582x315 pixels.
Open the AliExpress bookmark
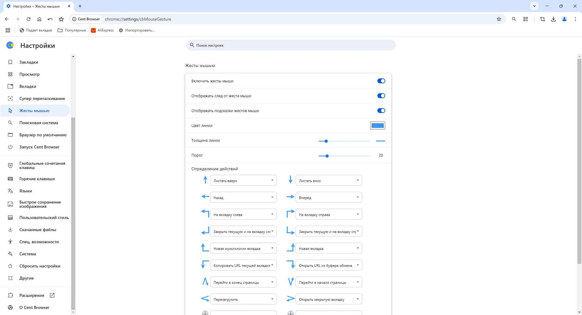102,30
